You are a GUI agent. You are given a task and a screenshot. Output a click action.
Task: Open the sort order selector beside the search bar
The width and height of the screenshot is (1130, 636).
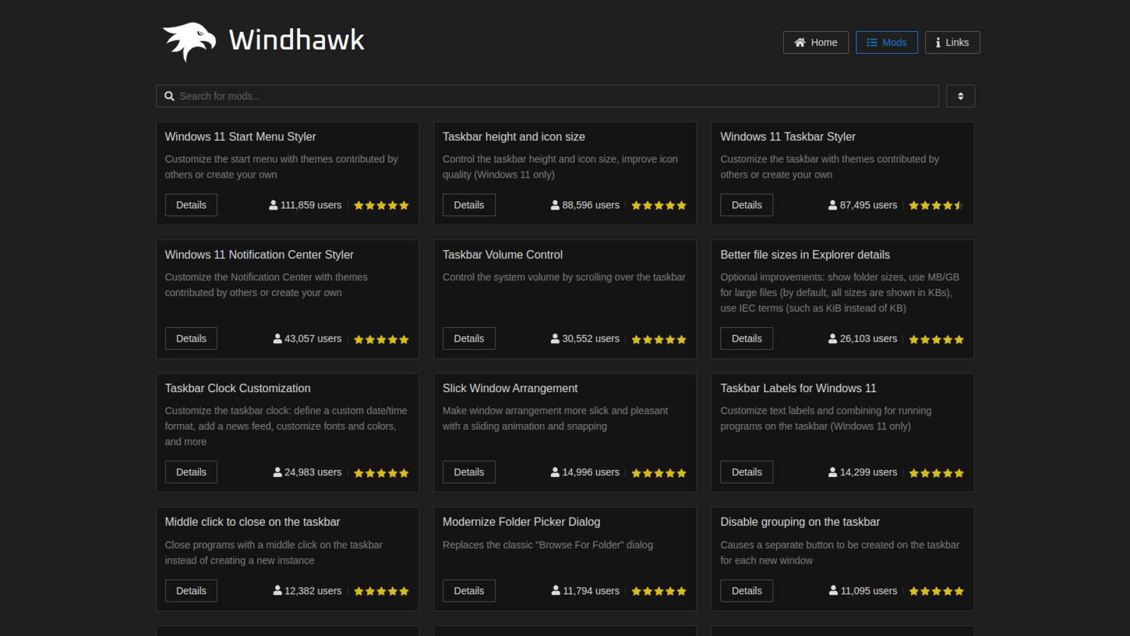(960, 95)
